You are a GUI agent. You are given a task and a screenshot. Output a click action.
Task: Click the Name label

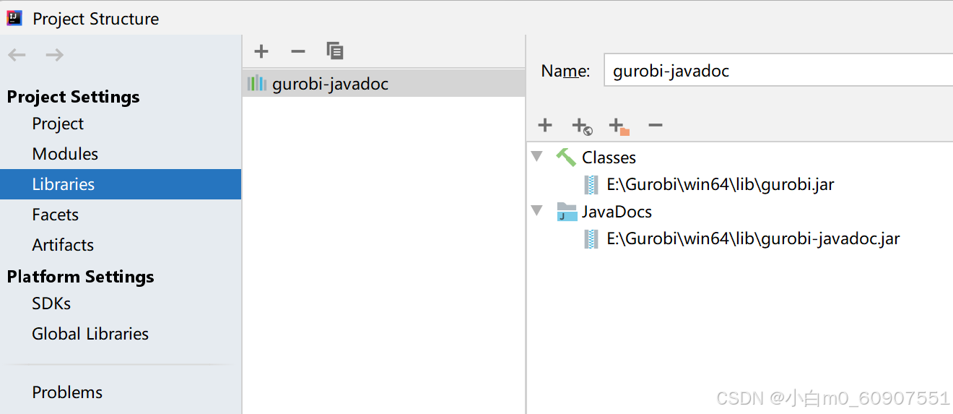point(565,71)
